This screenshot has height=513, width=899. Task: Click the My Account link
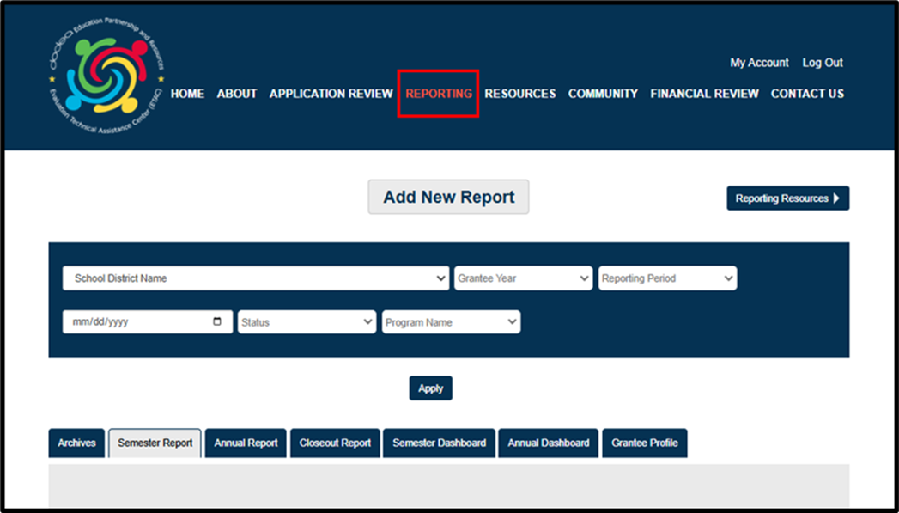pos(759,63)
